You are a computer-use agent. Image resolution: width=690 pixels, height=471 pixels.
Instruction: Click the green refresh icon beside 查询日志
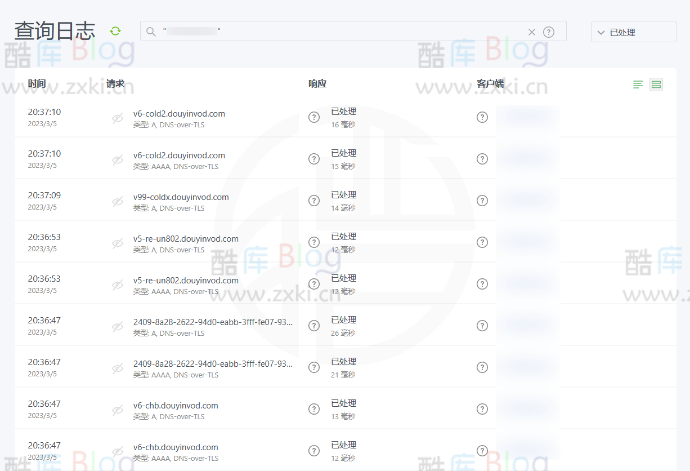pos(115,31)
